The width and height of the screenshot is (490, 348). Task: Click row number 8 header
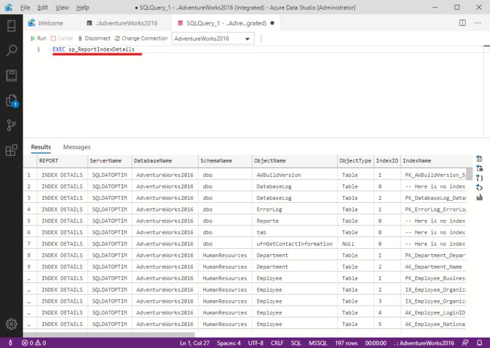click(29, 255)
